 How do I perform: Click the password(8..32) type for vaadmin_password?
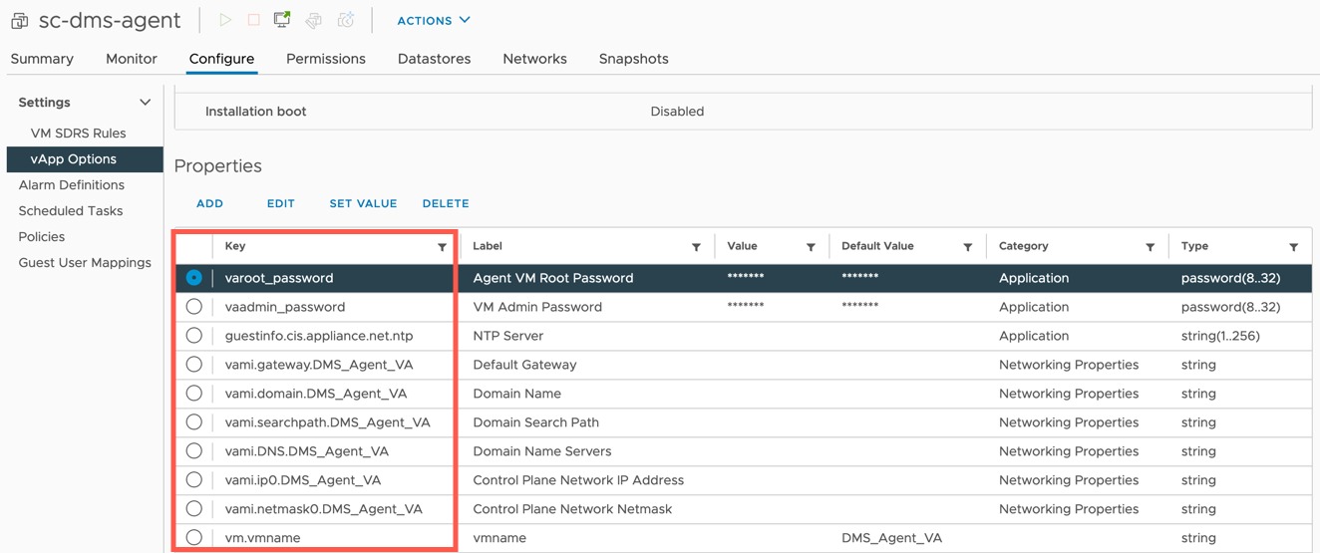click(x=1230, y=307)
